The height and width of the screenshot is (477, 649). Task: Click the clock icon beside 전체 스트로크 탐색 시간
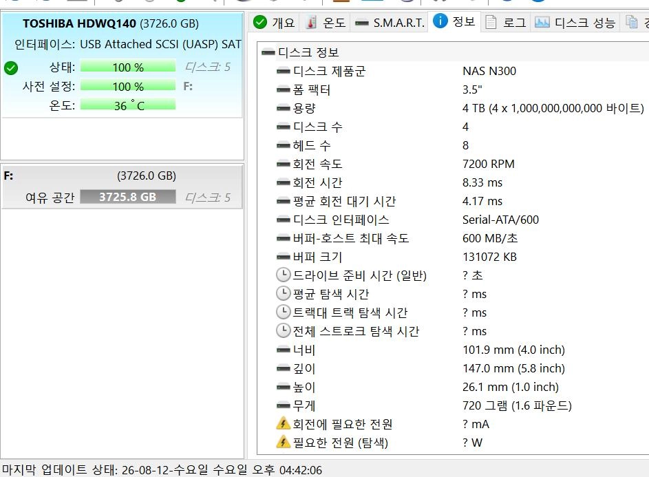tap(283, 331)
